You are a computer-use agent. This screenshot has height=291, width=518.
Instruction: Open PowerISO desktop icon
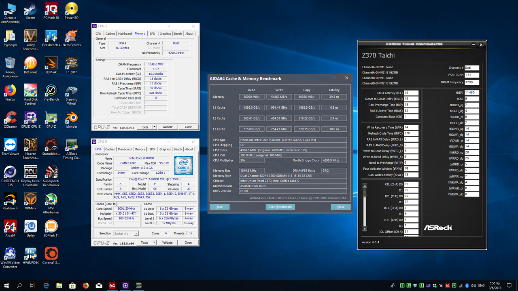(x=72, y=11)
